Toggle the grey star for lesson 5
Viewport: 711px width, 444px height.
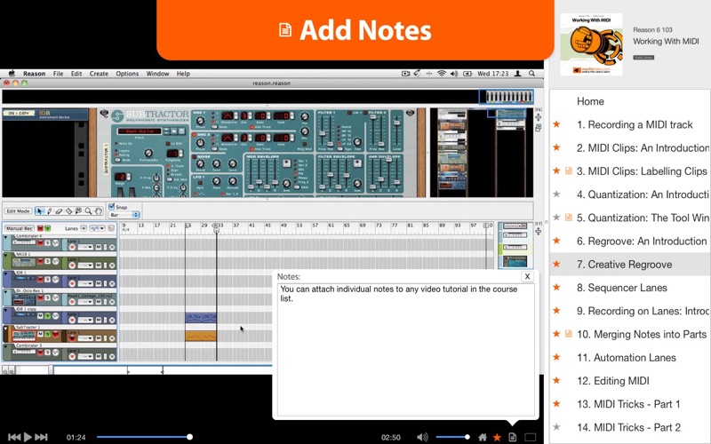[557, 218]
